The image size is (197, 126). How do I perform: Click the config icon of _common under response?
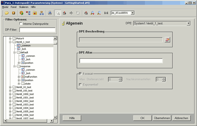[x=23, y=70]
